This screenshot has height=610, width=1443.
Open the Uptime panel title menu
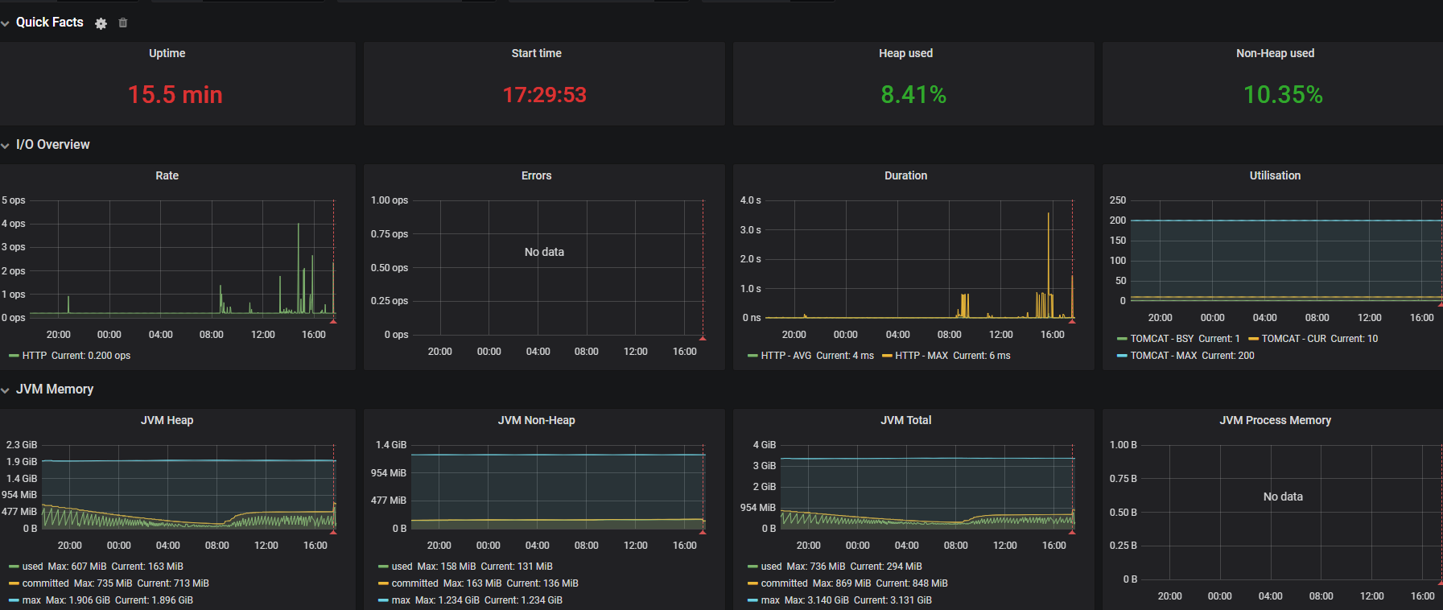[x=167, y=53]
